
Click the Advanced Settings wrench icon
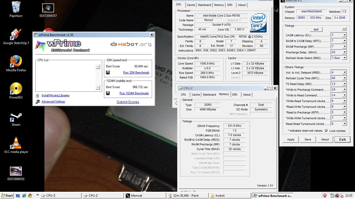[37, 102]
